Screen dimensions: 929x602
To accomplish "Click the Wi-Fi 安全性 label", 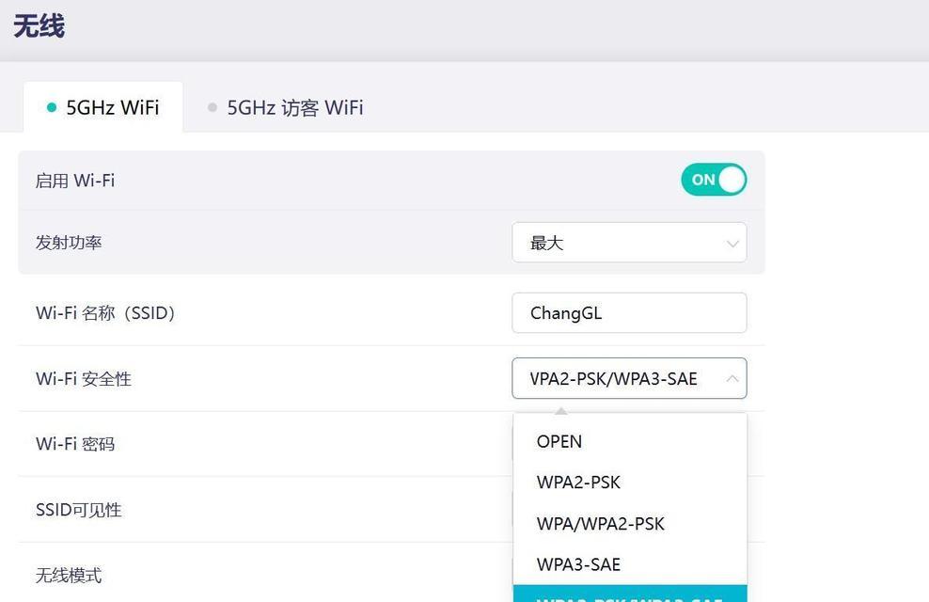I will point(84,379).
